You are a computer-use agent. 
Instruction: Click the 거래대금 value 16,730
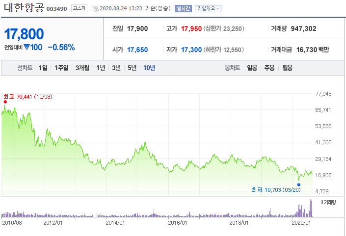(307, 50)
